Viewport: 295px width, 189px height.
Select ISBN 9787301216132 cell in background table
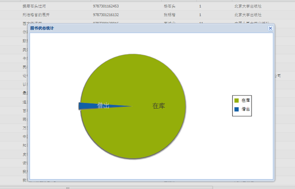106,15
